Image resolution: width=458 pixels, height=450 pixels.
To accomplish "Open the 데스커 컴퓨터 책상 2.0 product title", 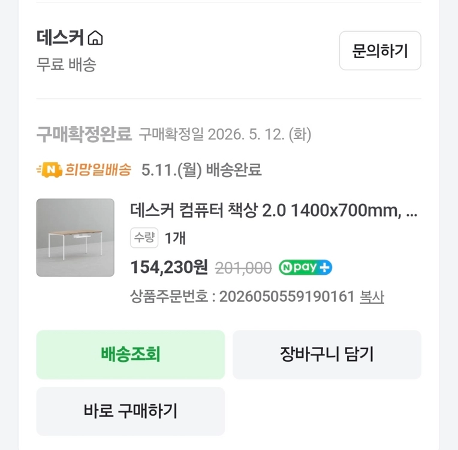I will point(274,210).
